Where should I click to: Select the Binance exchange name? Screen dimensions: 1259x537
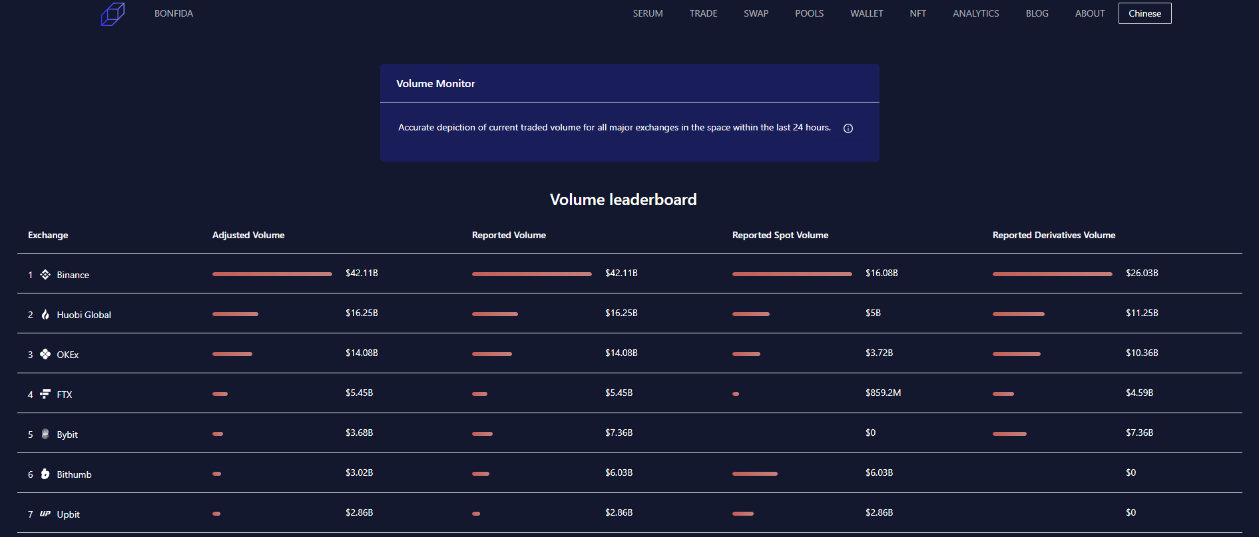[73, 275]
